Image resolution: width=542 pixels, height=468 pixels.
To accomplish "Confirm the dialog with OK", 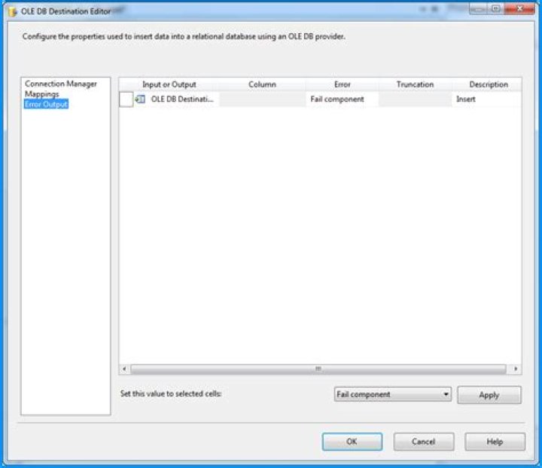I will 352,442.
